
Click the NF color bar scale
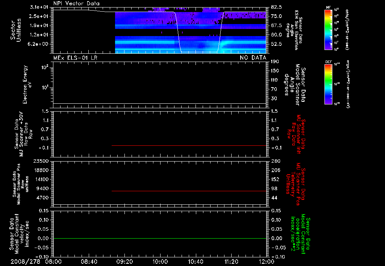tap(328, 30)
